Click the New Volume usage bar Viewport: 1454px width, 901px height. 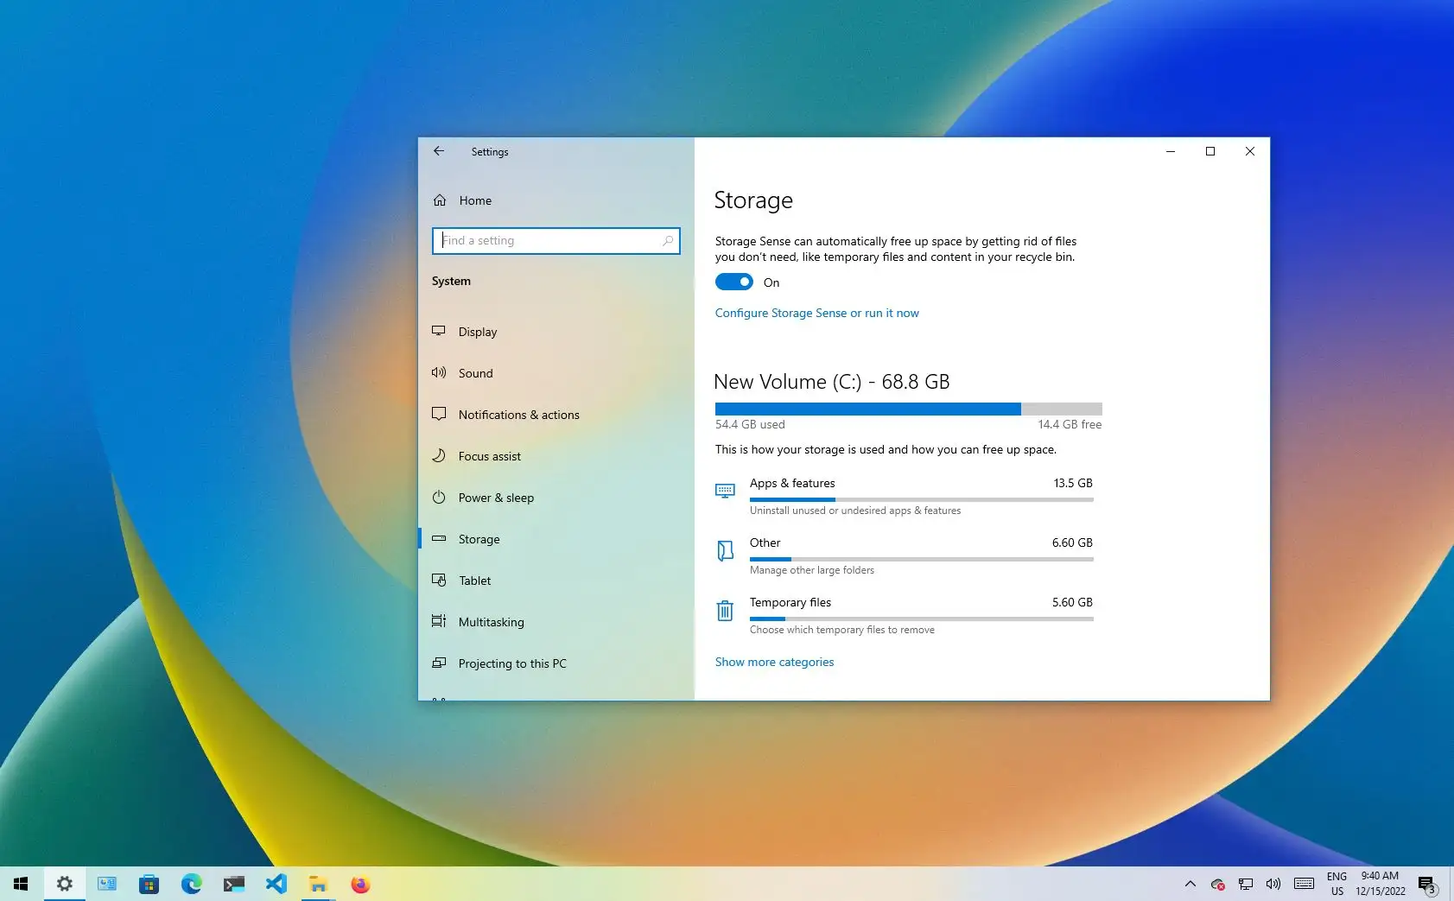click(907, 408)
